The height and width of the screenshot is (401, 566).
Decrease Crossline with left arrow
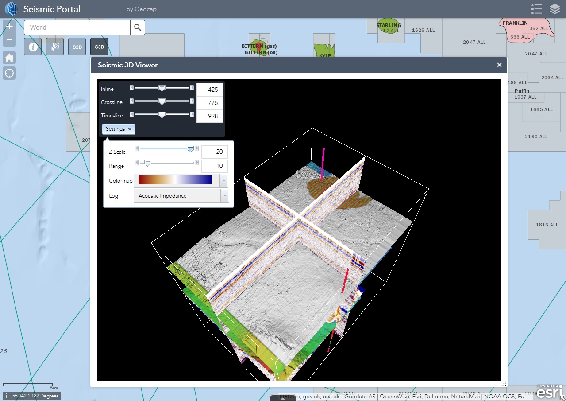131,101
